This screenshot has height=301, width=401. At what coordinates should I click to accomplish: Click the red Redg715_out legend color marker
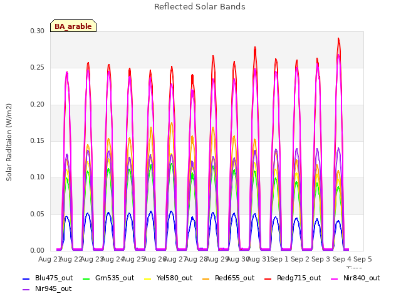pyautogui.click(x=268, y=278)
